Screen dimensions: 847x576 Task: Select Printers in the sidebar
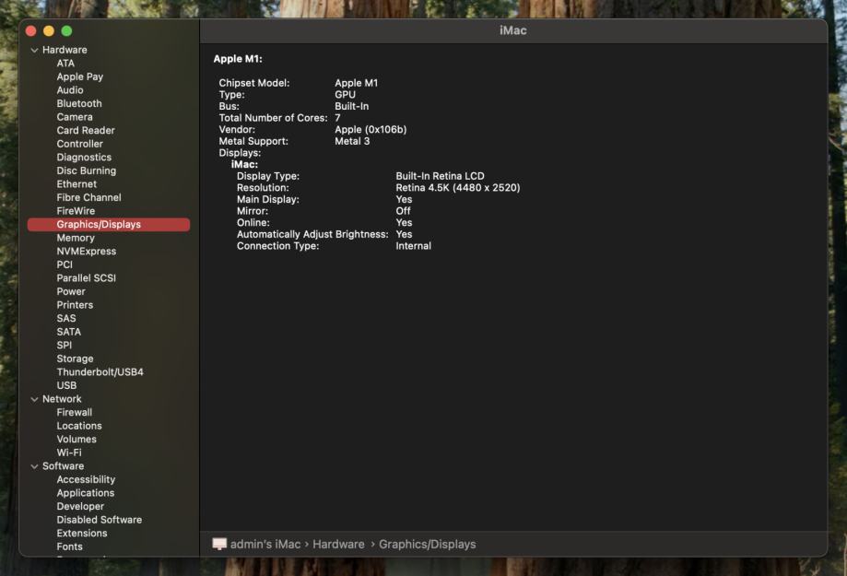click(x=75, y=305)
